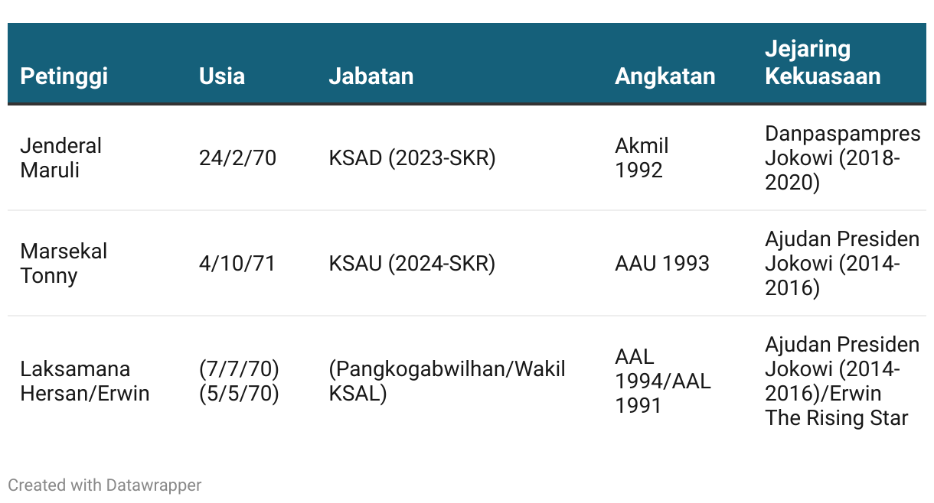Click the 24/2/70 birth date cell
Screen dimensions: 934x503
[237, 157]
